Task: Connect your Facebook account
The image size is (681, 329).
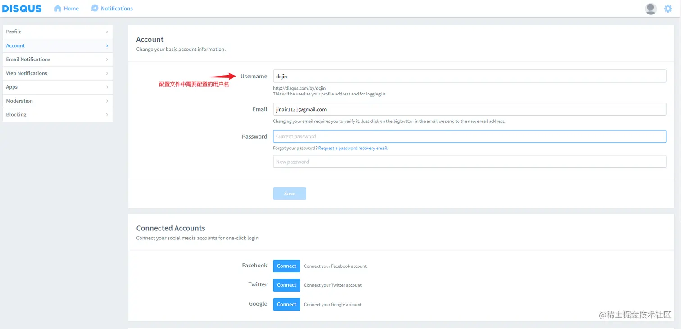Action: [286, 266]
